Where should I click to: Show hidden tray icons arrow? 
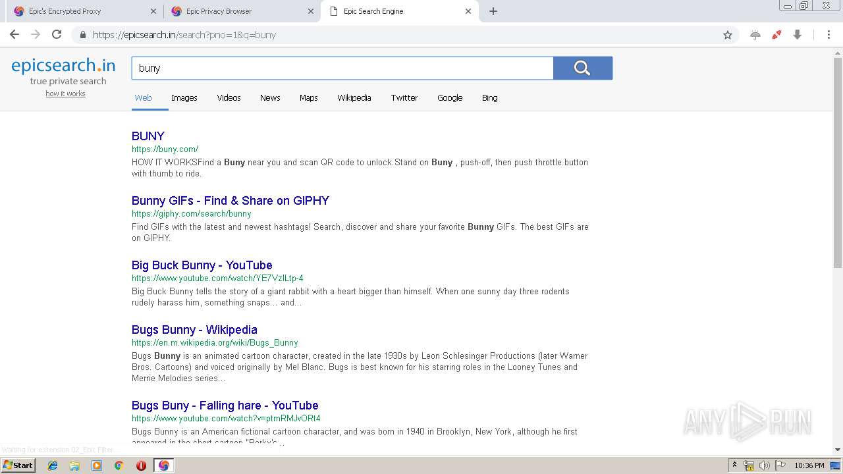[734, 465]
